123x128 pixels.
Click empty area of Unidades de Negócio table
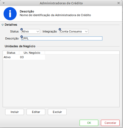[61, 83]
